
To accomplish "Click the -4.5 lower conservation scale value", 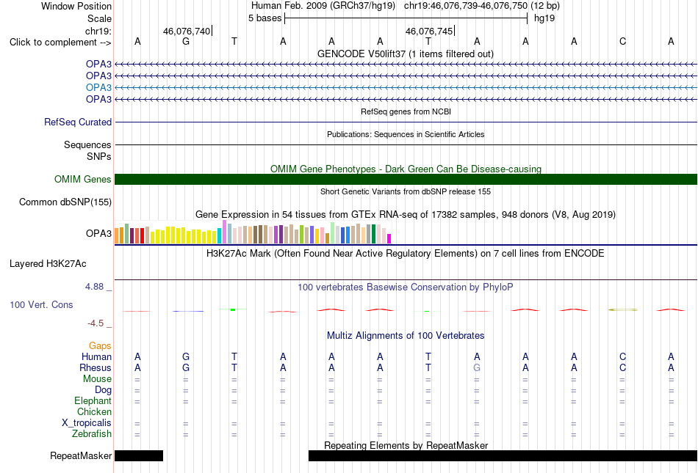I will coord(96,323).
